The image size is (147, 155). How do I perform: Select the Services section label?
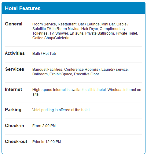[x=15, y=69]
